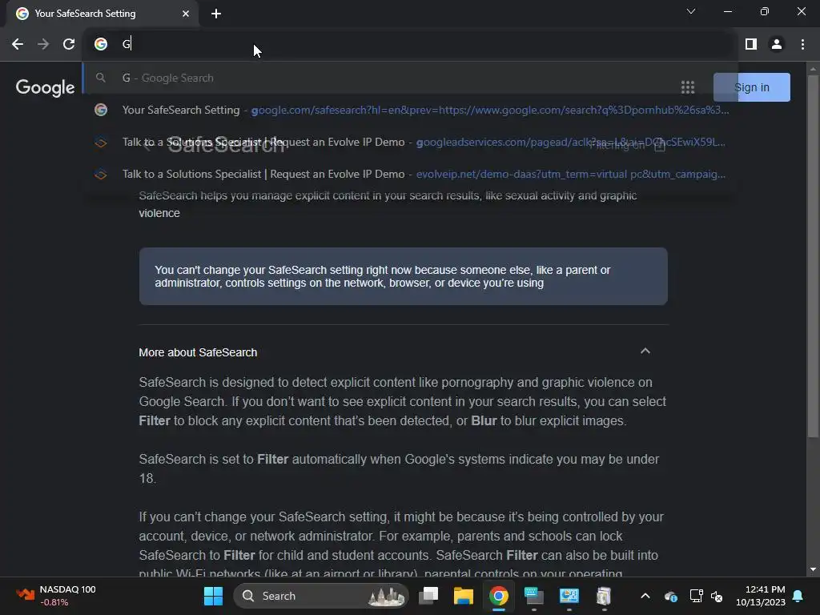Click the browser forward arrow
The image size is (820, 615).
pyautogui.click(x=43, y=45)
